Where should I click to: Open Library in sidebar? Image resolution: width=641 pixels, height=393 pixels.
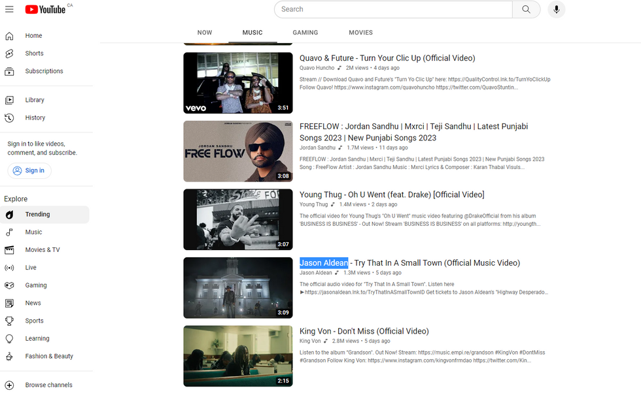35,100
